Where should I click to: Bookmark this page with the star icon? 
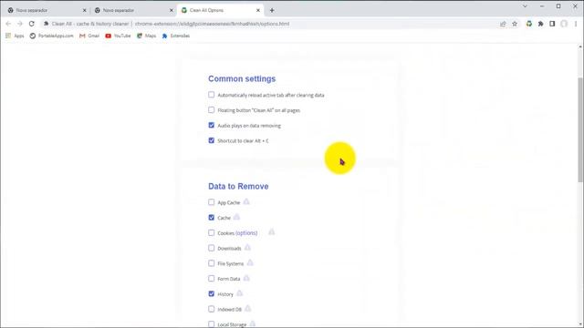(515, 24)
